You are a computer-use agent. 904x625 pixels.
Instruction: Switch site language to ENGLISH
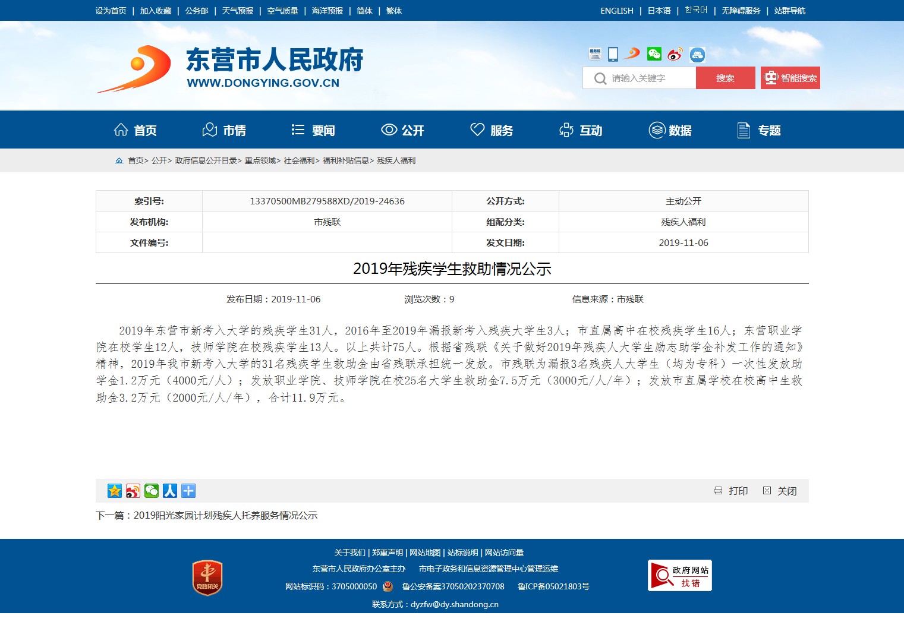coord(616,11)
